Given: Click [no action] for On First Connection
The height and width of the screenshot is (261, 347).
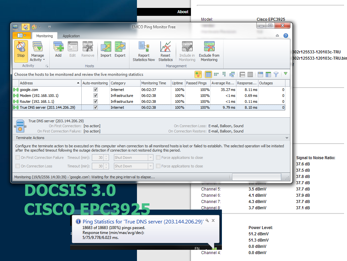Looking at the screenshot, I should pos(92,126).
